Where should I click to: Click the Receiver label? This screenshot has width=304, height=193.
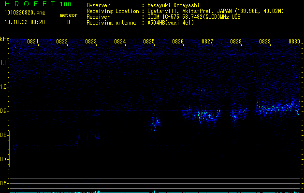[x=98, y=17]
